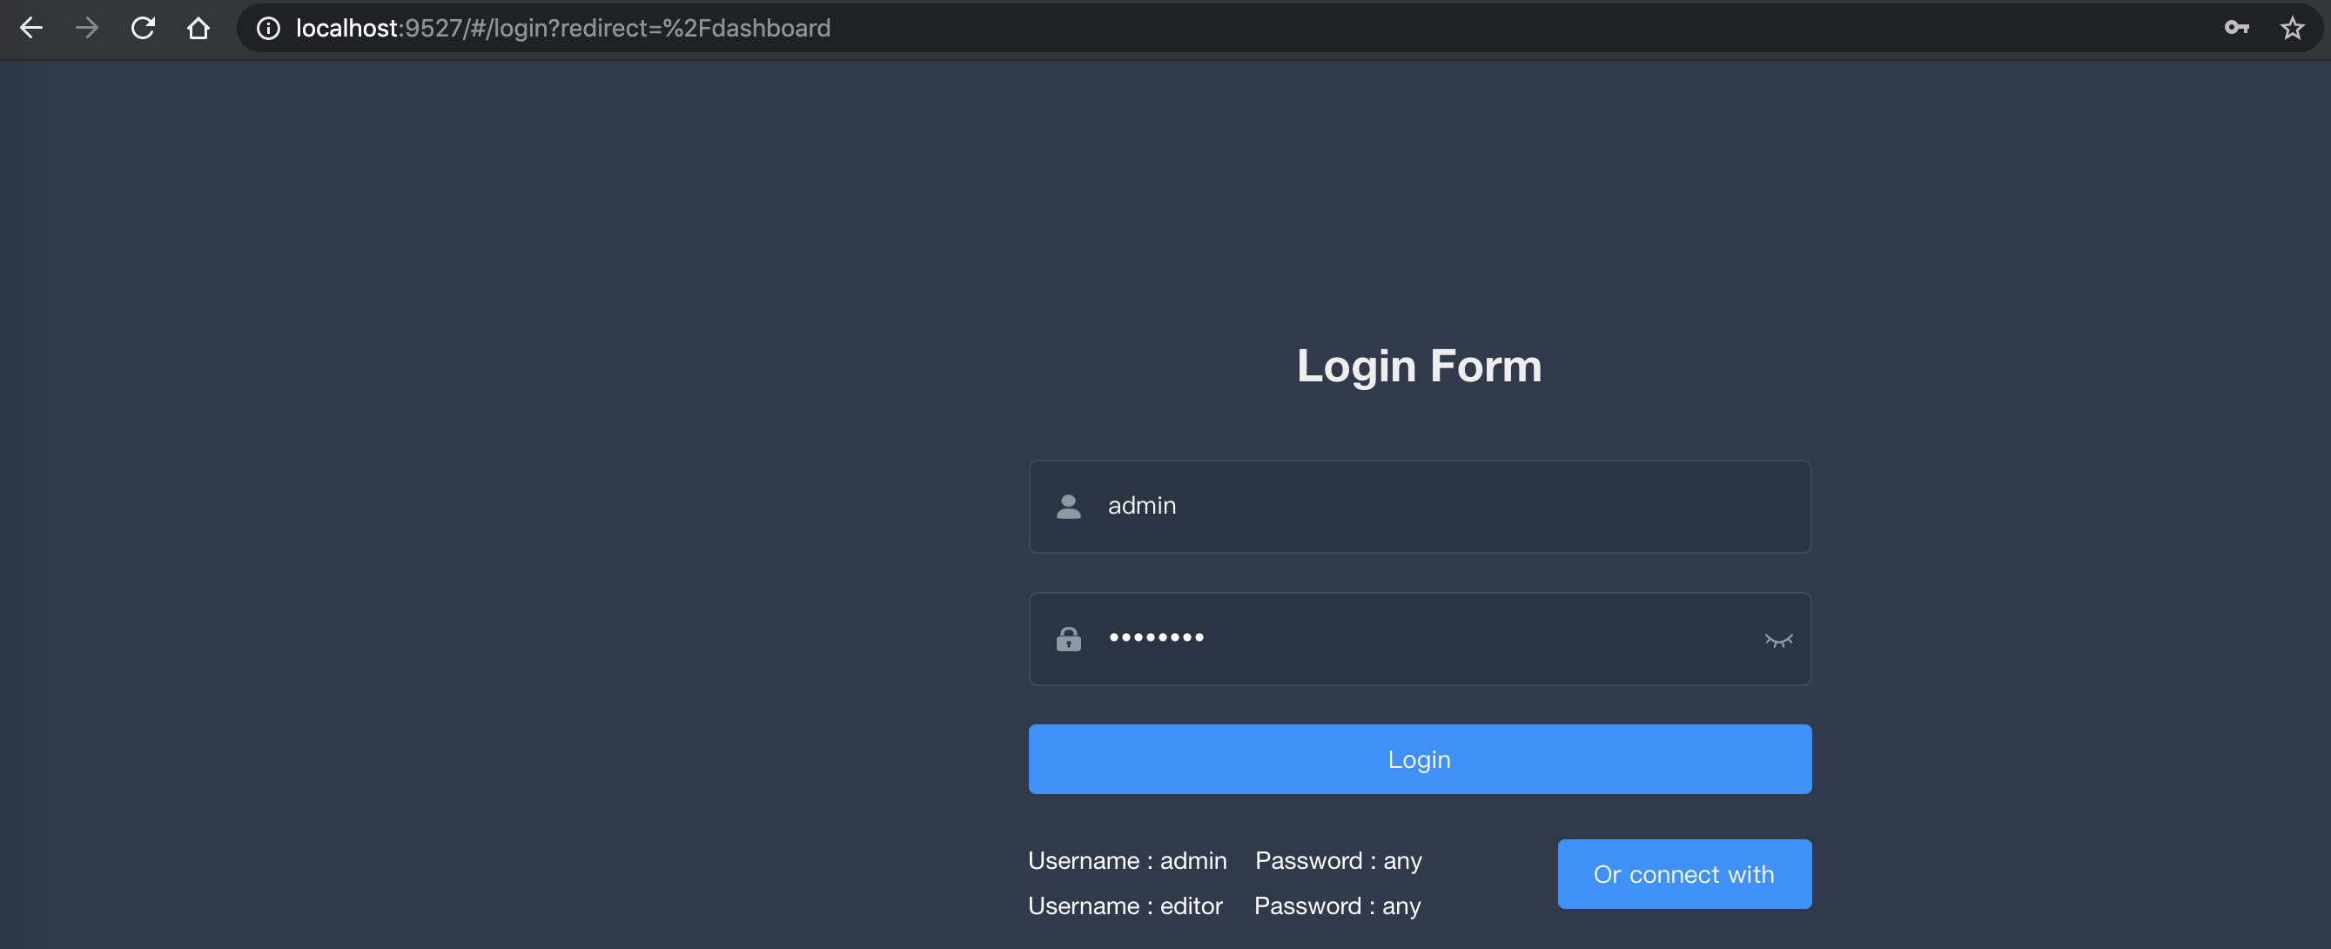Click the lock icon beside password
Viewport: 2331px width, 949px height.
[x=1069, y=638]
